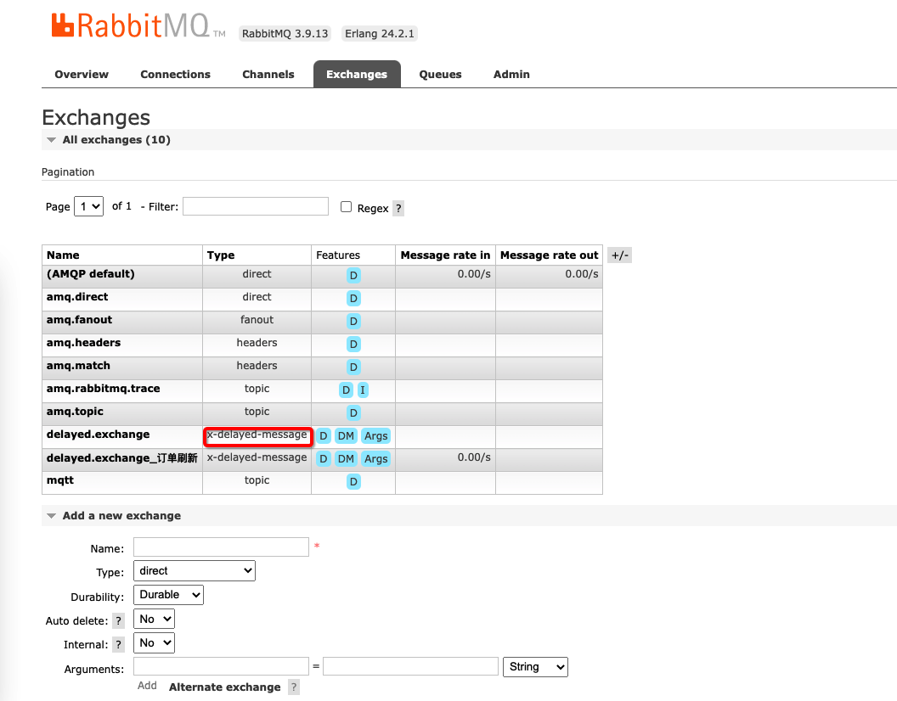This screenshot has height=701, width=897.
Task: Toggle the Regex filter checkbox
Action: [346, 206]
